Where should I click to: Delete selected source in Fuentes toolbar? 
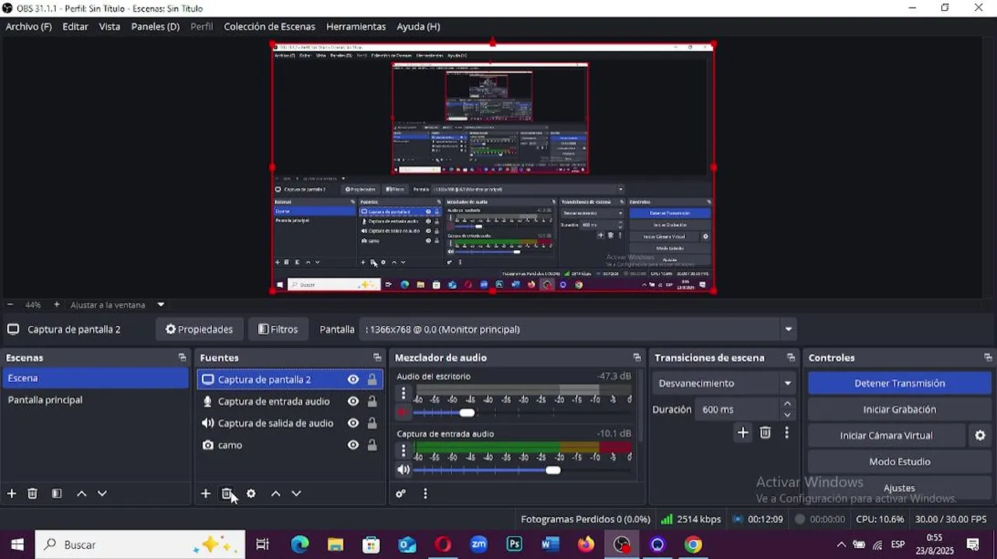(227, 494)
